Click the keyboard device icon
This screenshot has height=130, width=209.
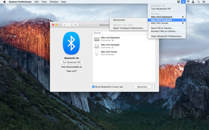(x=97, y=39)
